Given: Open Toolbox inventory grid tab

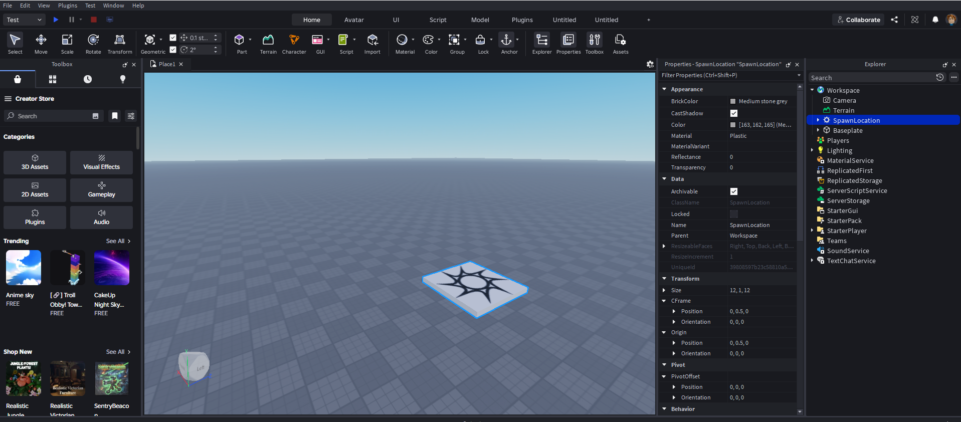Looking at the screenshot, I should [x=53, y=79].
